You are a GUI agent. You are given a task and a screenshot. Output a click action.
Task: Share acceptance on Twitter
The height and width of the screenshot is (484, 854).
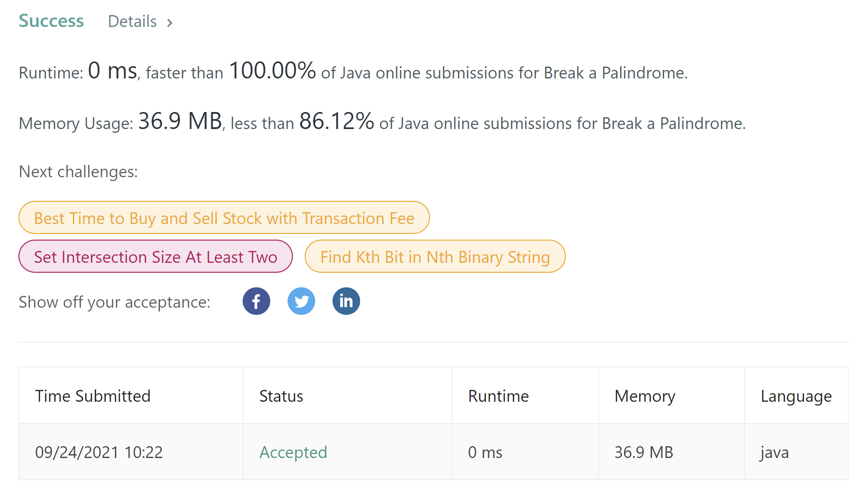[301, 301]
